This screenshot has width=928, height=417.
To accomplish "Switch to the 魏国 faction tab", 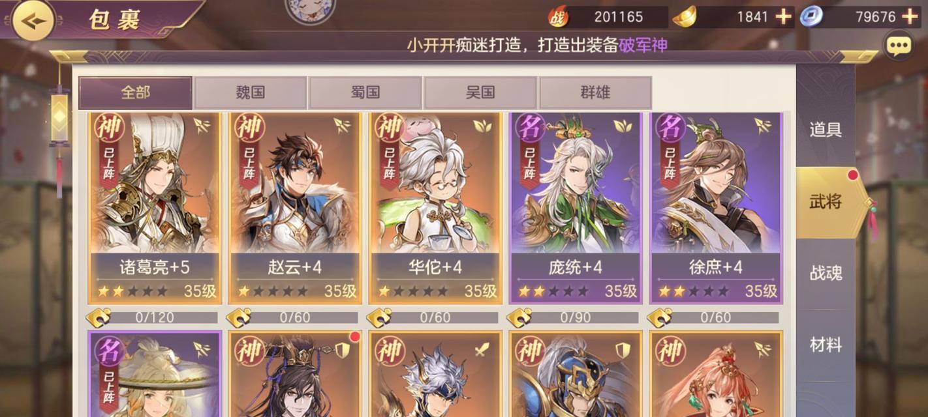I will pyautogui.click(x=250, y=93).
